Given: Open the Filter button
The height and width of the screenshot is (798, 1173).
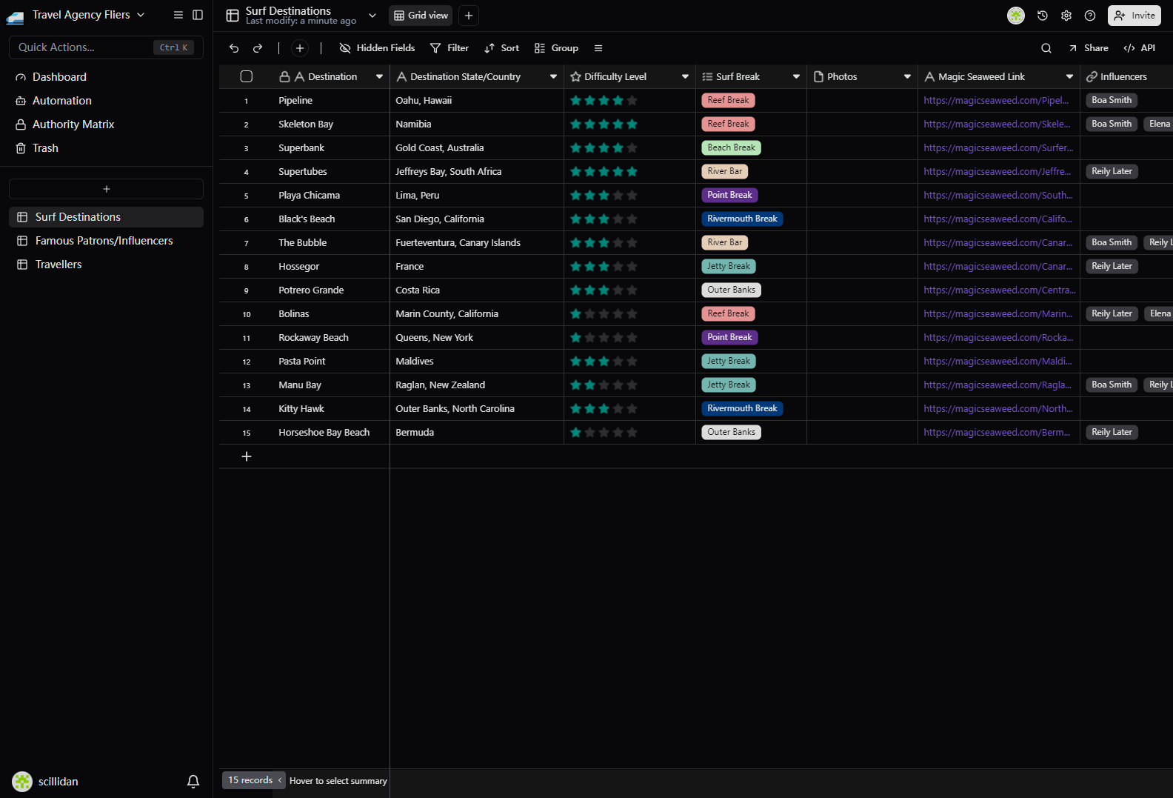Looking at the screenshot, I should pyautogui.click(x=450, y=48).
